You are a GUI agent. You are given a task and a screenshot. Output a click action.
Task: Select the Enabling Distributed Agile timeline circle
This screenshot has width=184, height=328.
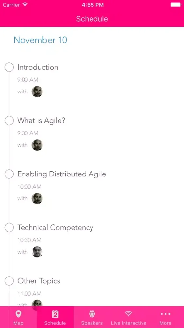9,174
